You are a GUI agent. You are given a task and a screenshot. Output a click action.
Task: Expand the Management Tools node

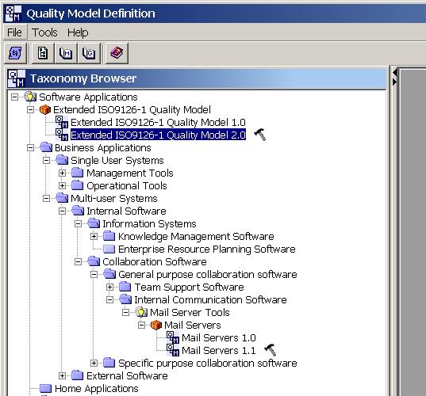point(62,173)
